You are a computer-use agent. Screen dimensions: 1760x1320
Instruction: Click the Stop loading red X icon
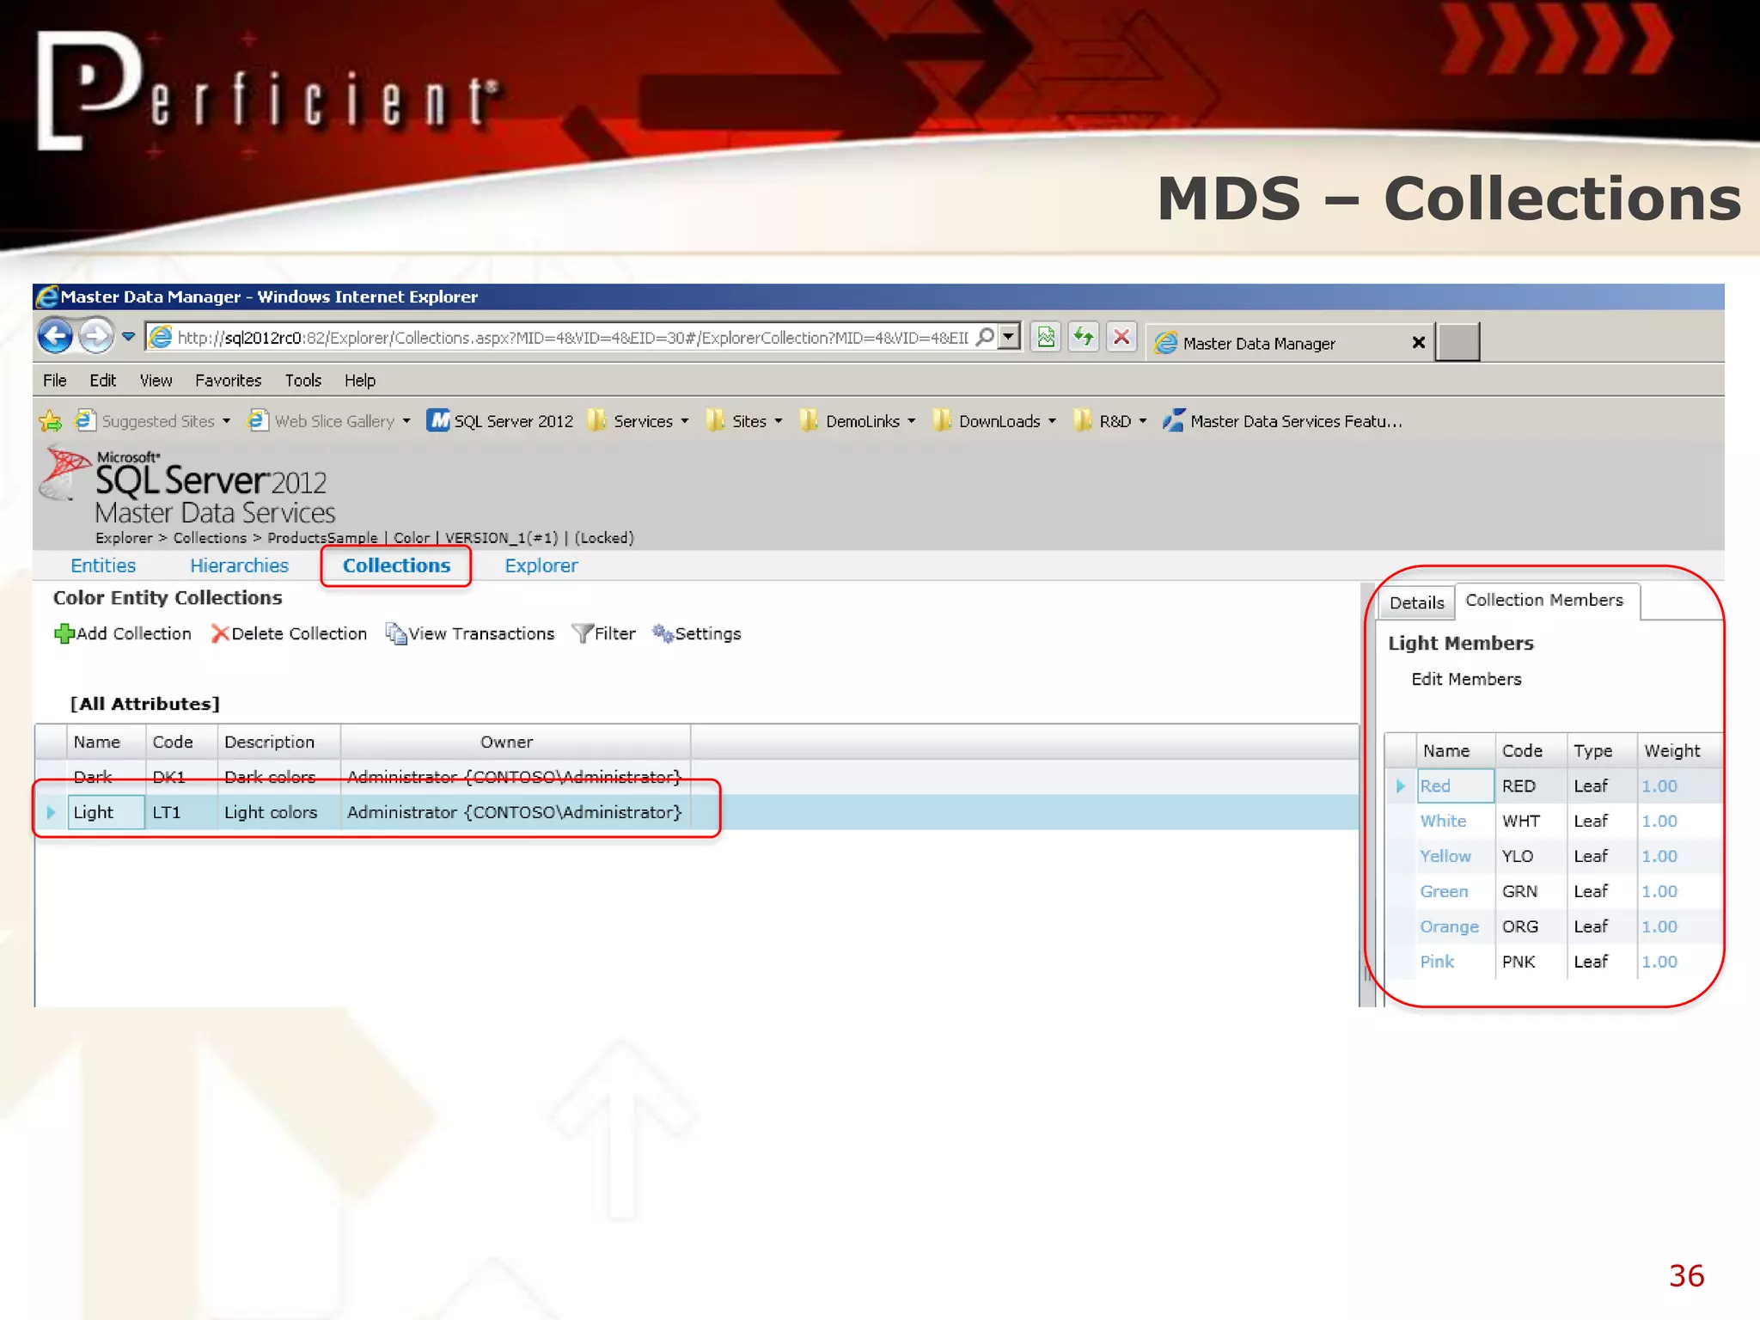(1121, 337)
